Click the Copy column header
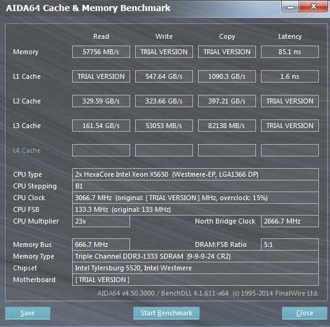Viewport: 330px width, 327px height. coord(227,36)
